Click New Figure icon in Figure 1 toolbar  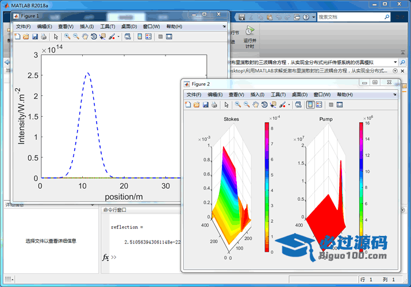[x=17, y=37]
